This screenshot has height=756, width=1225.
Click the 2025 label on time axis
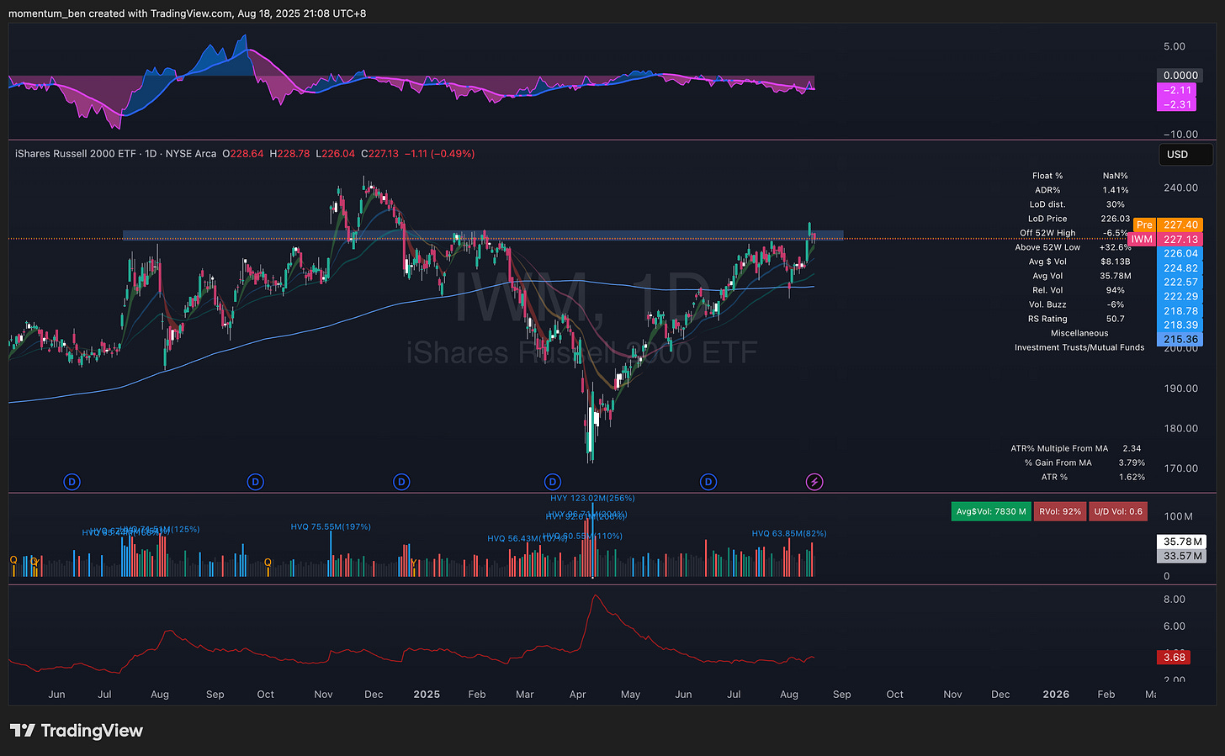(427, 695)
